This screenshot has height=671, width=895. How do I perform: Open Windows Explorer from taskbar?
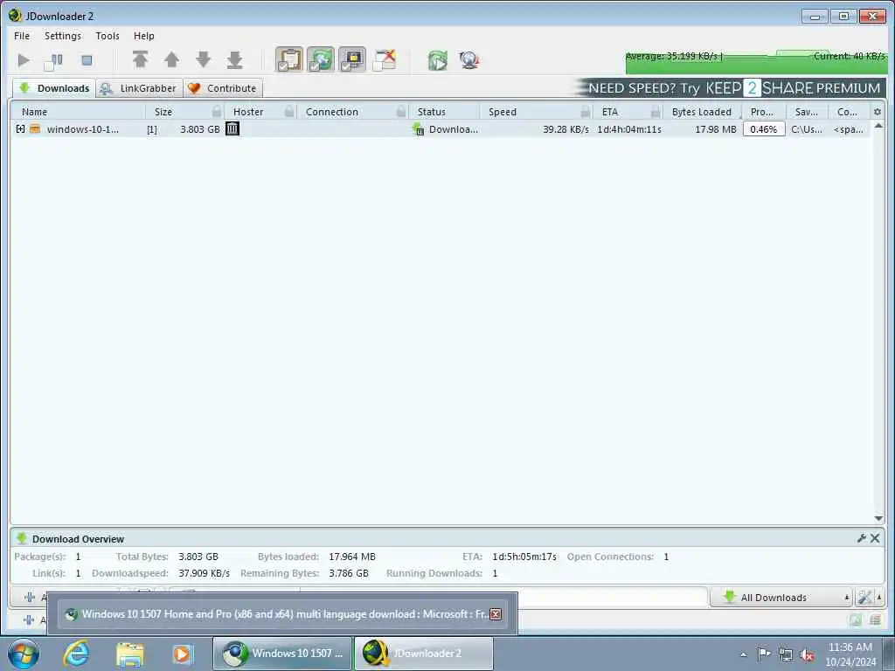pyautogui.click(x=130, y=654)
